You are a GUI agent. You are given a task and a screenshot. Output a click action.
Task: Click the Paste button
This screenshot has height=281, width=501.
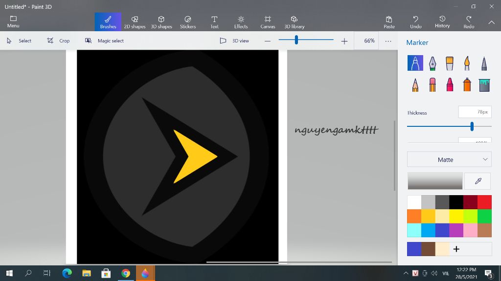click(389, 22)
